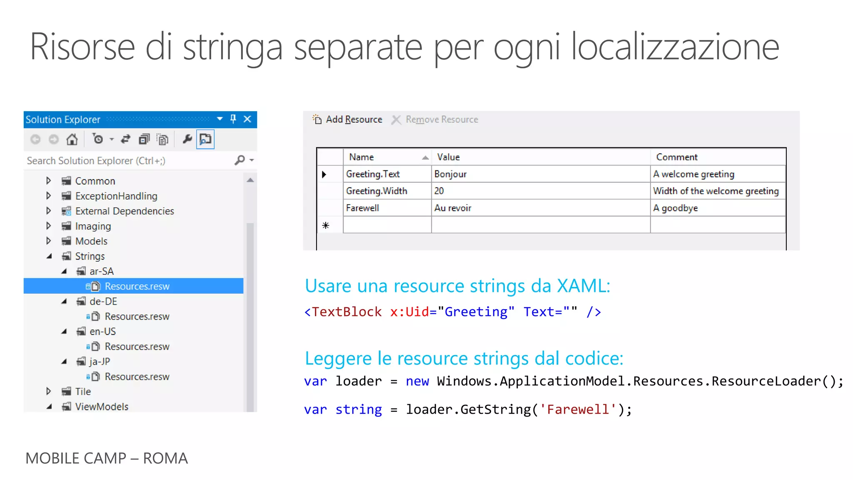
Task: Click the Forward navigation icon in Solution Explorer
Action: coord(54,139)
